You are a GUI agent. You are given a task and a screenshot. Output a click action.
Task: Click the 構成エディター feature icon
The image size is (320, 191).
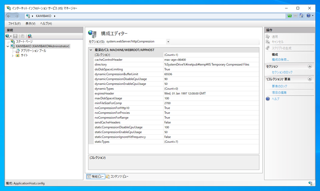(92, 34)
